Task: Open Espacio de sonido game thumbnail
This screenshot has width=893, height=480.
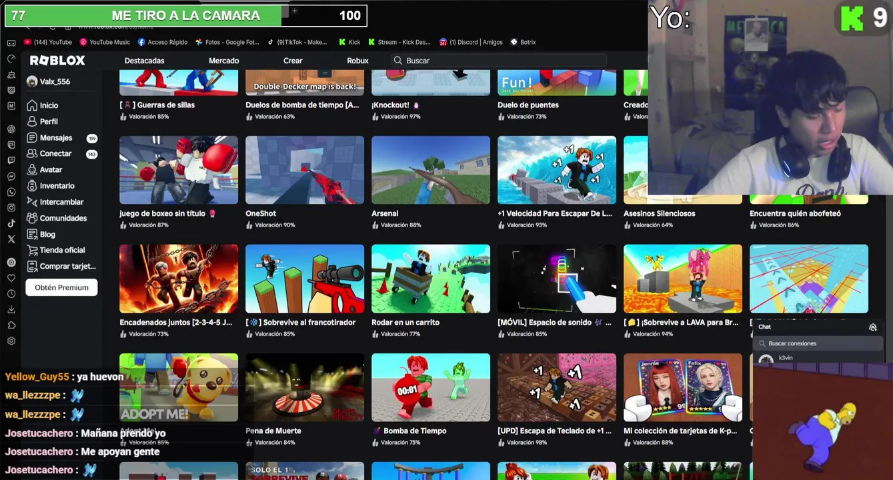Action: 557,279
